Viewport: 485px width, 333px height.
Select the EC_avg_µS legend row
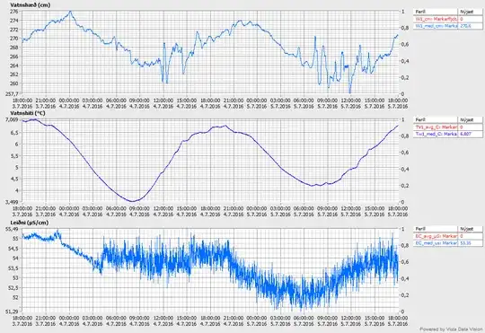[x=447, y=236]
